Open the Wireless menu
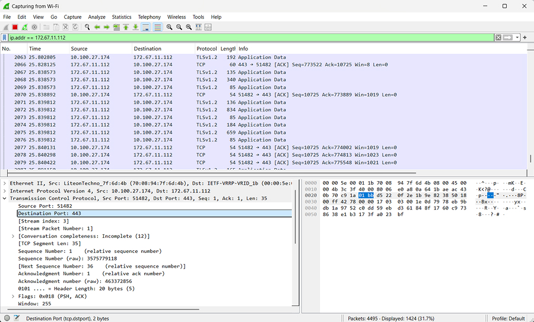Screen dimensions: 534x322 176,17
